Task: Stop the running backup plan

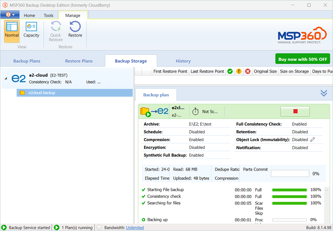Action: coord(295,111)
